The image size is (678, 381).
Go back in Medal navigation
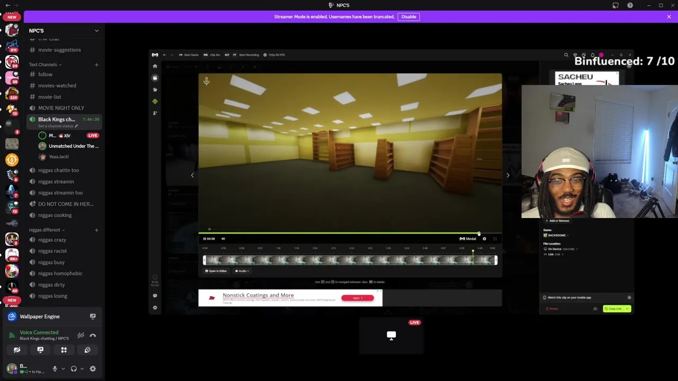pos(165,55)
